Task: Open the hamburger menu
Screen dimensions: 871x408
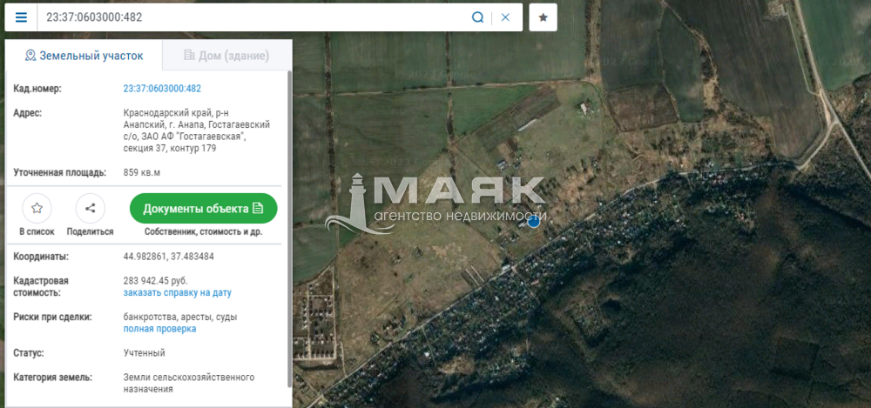Action: click(21, 17)
